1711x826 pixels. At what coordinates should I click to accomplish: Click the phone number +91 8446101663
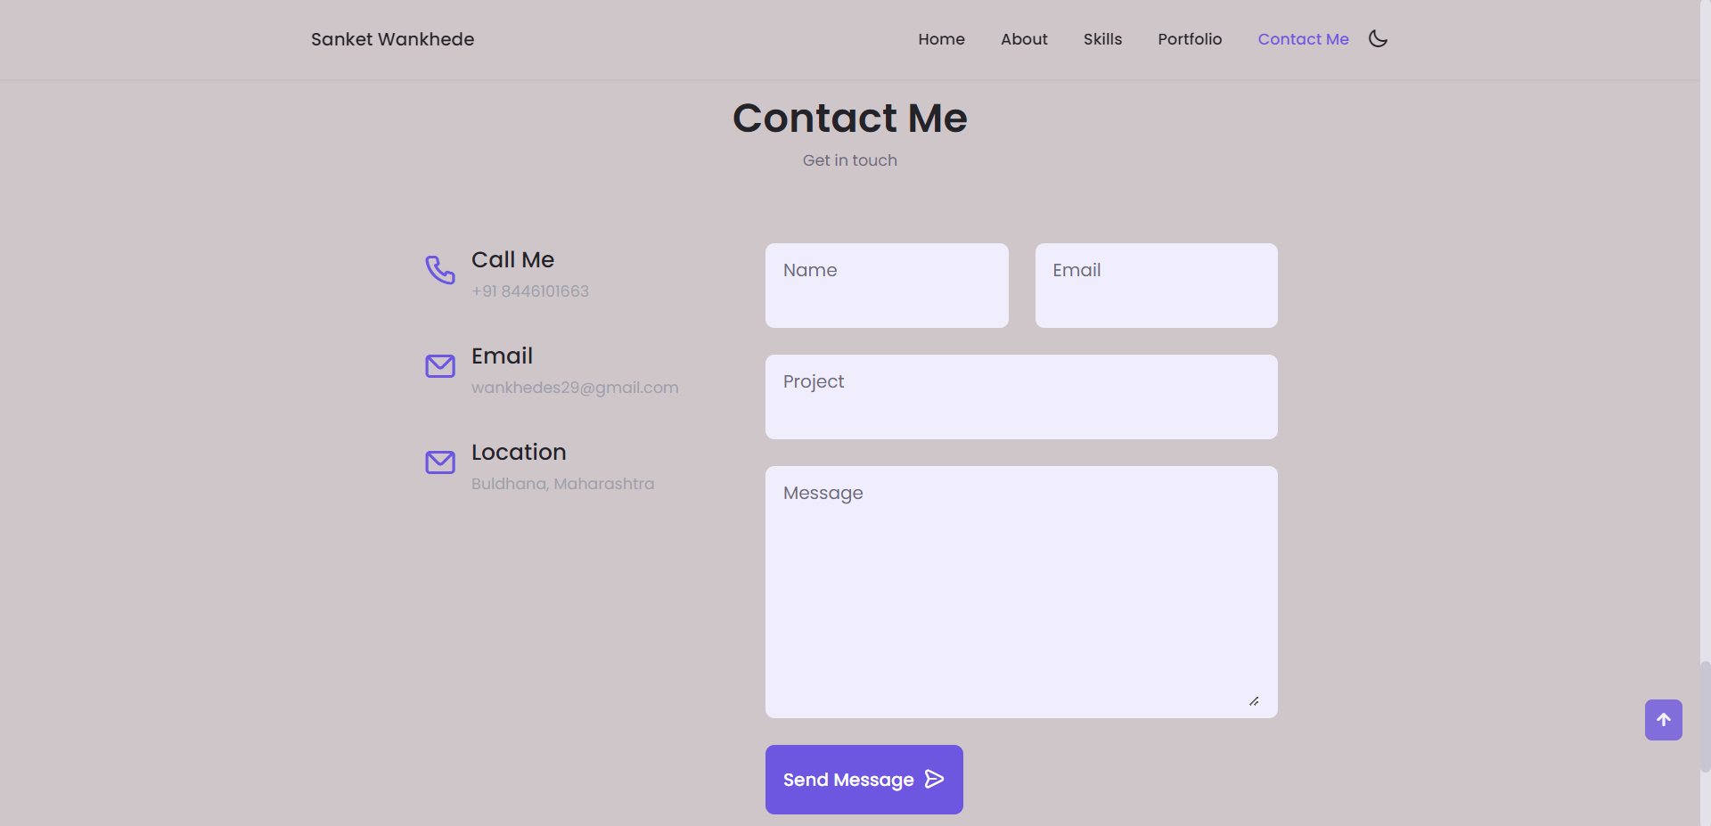tap(529, 291)
